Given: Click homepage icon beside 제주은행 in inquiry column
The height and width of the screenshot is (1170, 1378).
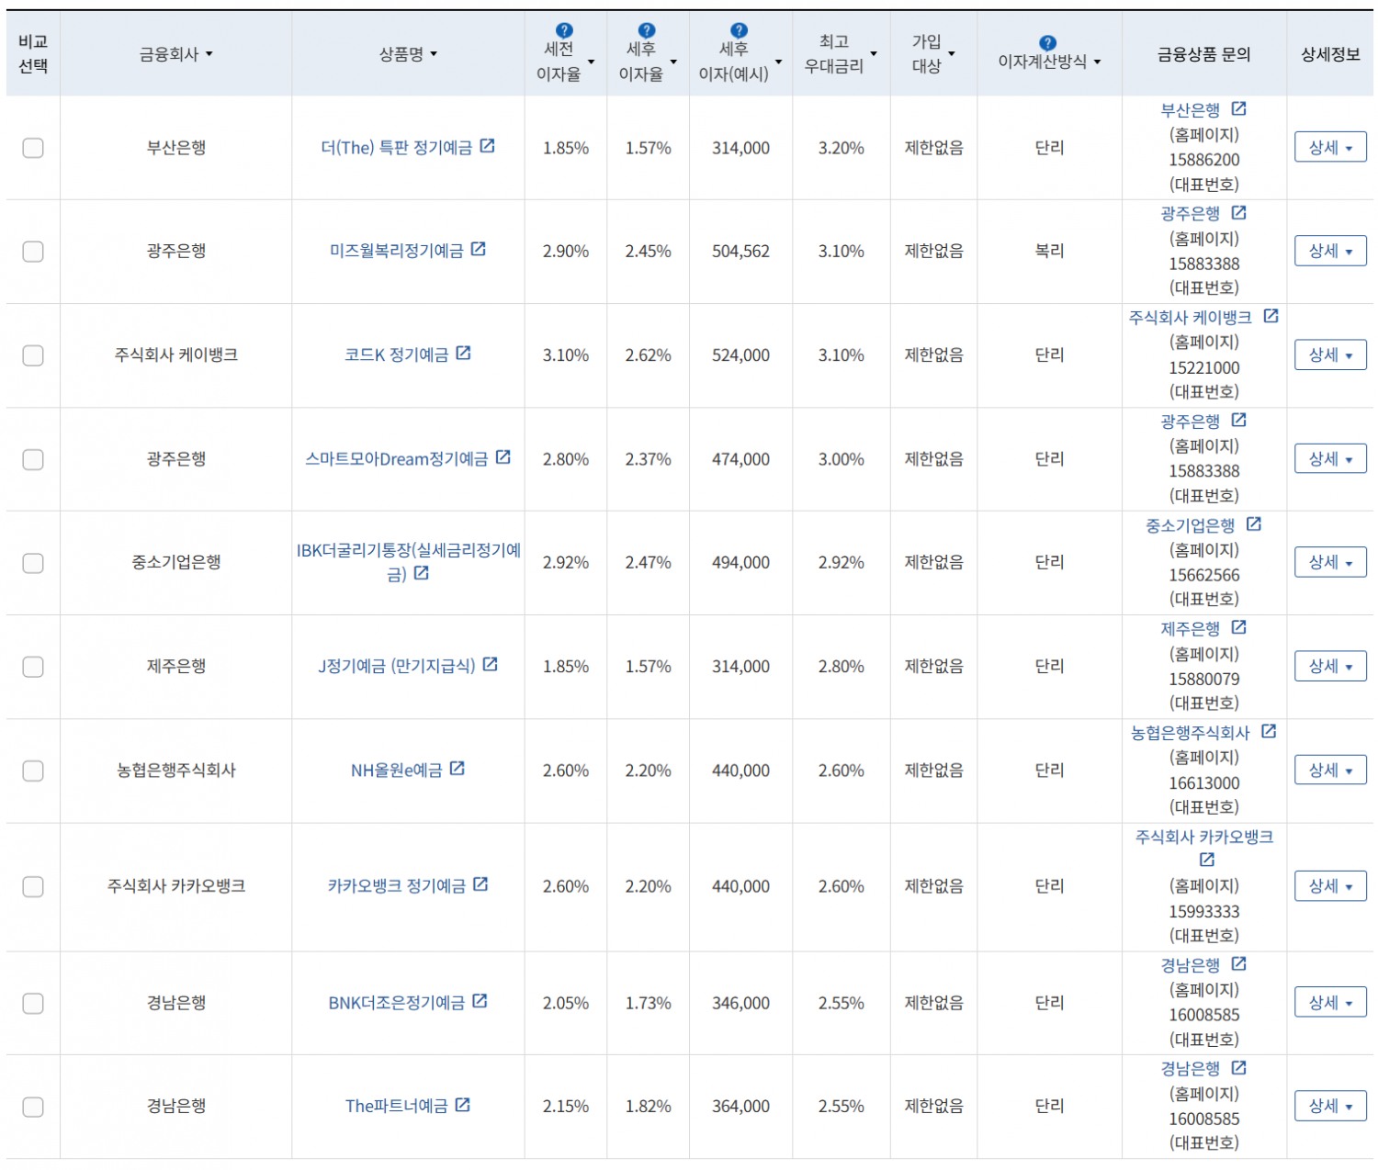Looking at the screenshot, I should (x=1238, y=628).
